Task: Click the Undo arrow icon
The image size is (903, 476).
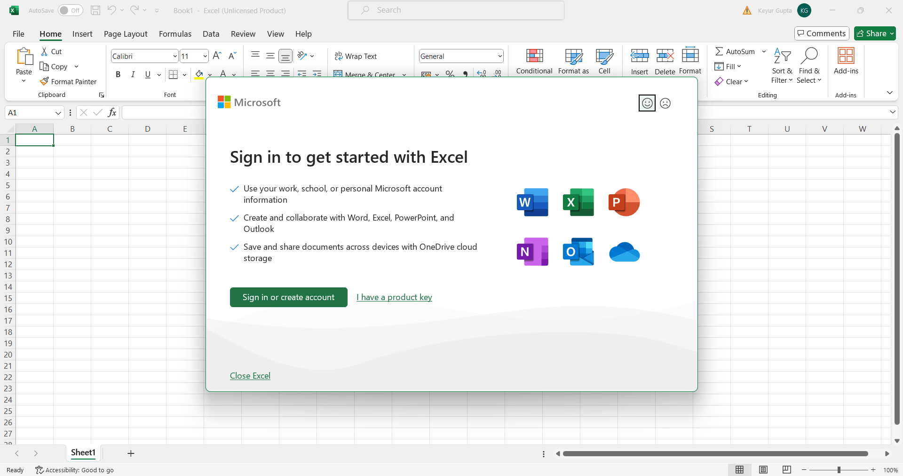Action: pos(111,10)
